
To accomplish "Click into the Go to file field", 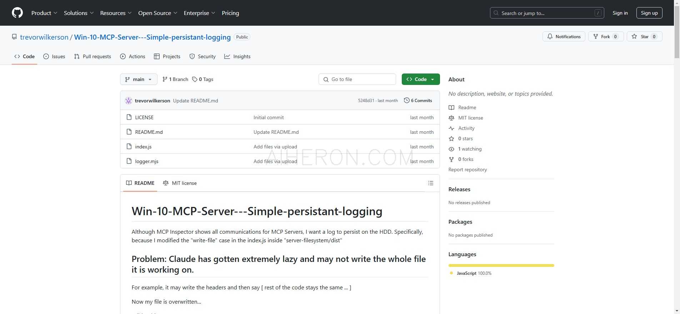I will coord(357,79).
